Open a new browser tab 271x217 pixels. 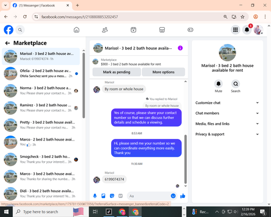[x=78, y=5]
